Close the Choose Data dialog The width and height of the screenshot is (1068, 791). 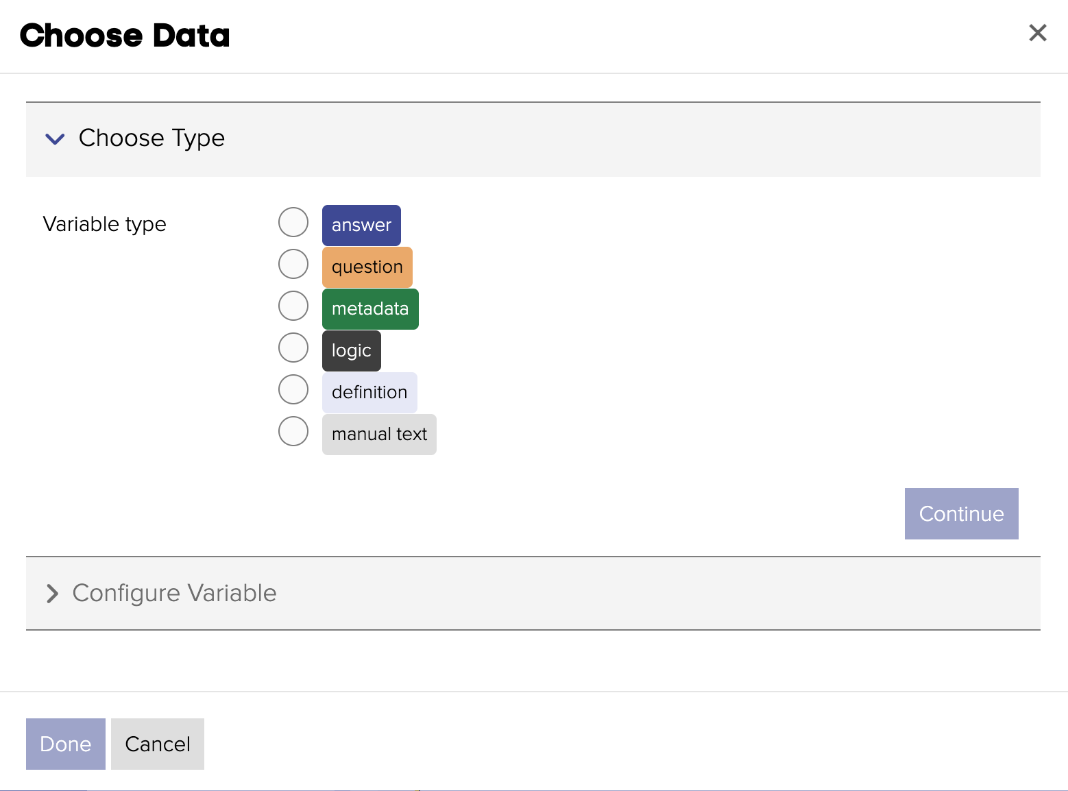1037,33
